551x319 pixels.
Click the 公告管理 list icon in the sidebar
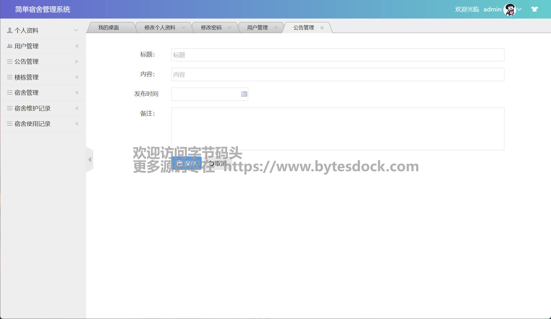10,61
